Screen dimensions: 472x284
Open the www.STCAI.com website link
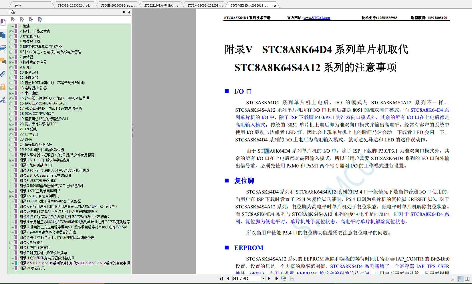click(317, 18)
